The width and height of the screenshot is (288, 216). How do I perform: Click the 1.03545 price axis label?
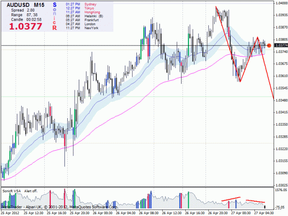282,88
